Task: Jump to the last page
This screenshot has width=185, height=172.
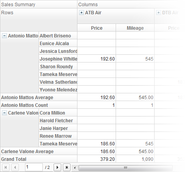Action: [67, 167]
